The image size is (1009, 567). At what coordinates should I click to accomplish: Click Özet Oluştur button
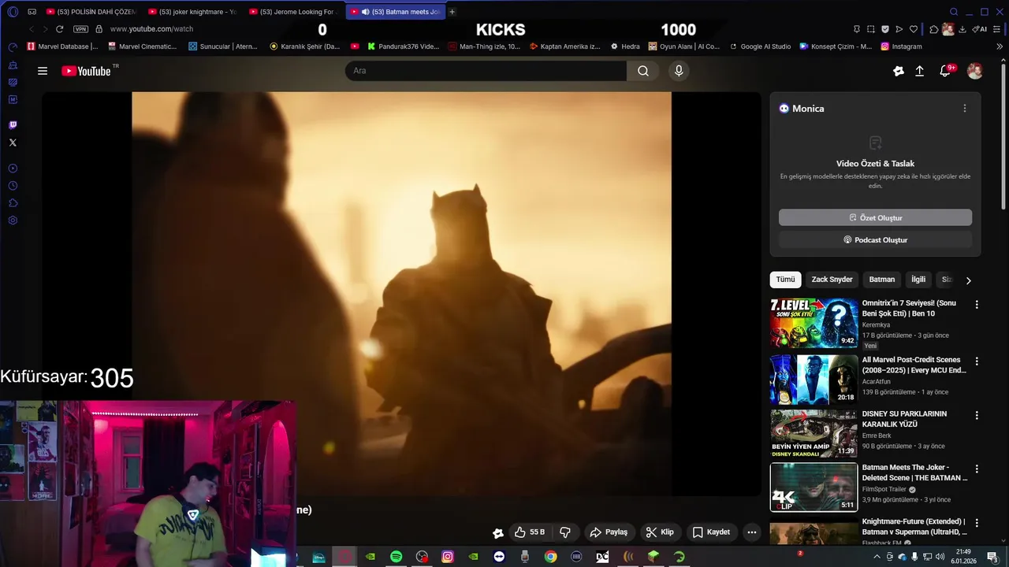point(875,217)
